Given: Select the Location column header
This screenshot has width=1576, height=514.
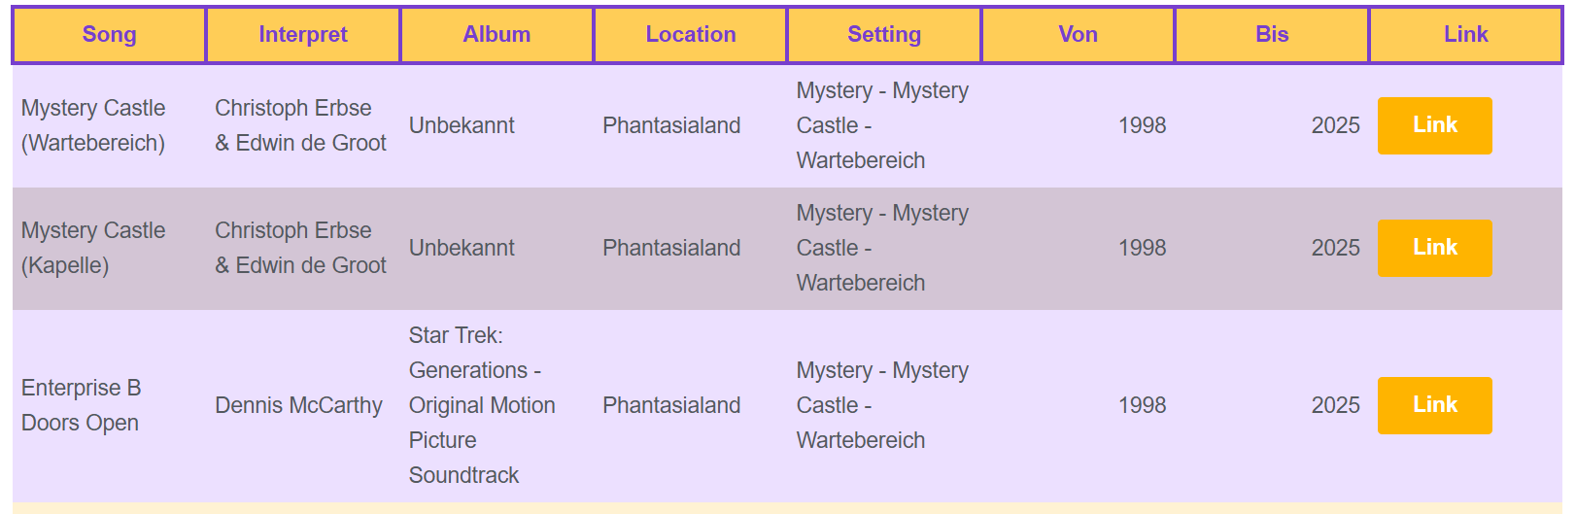Looking at the screenshot, I should click(x=691, y=35).
